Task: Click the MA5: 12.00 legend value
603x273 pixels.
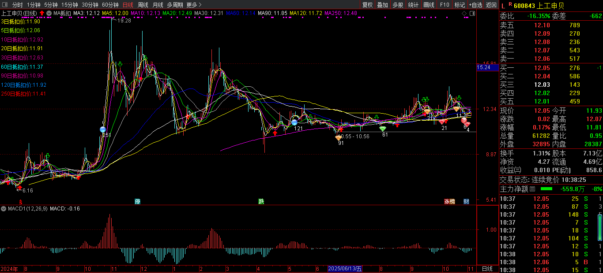Action: [116, 13]
